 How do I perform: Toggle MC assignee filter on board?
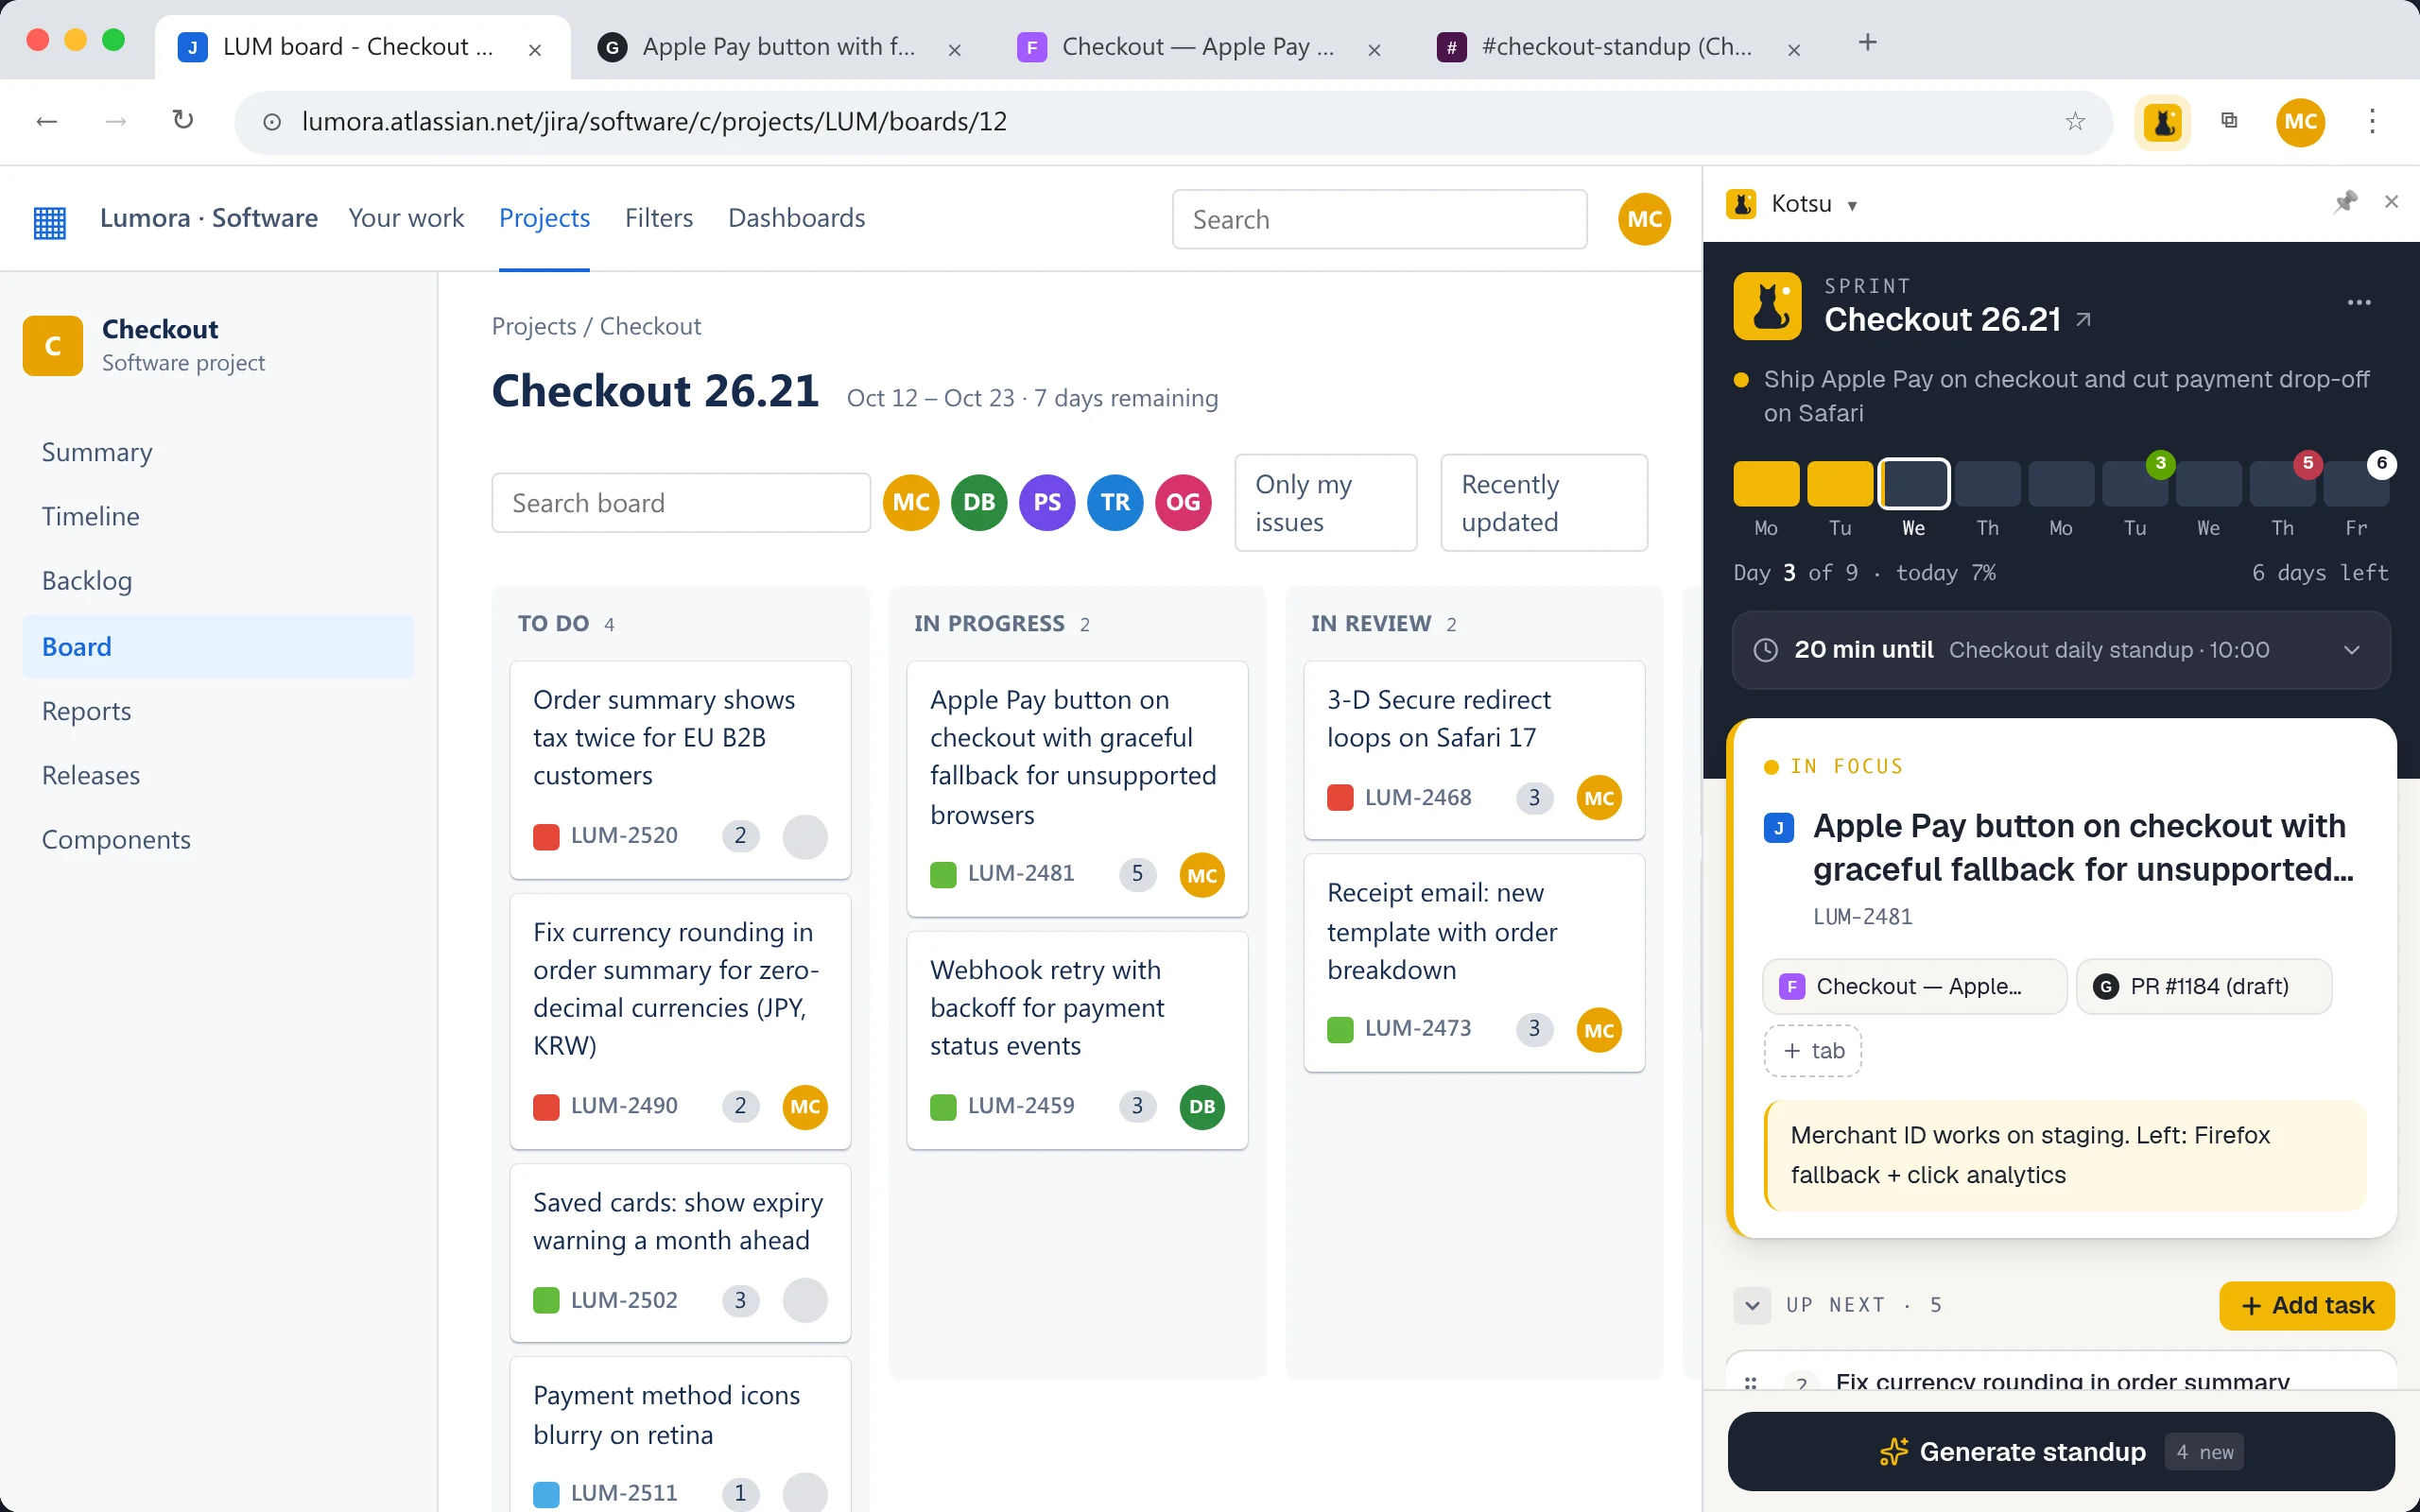click(910, 502)
